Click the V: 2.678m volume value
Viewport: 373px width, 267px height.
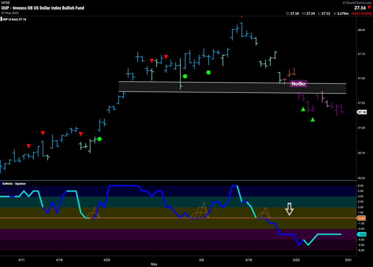coord(341,13)
